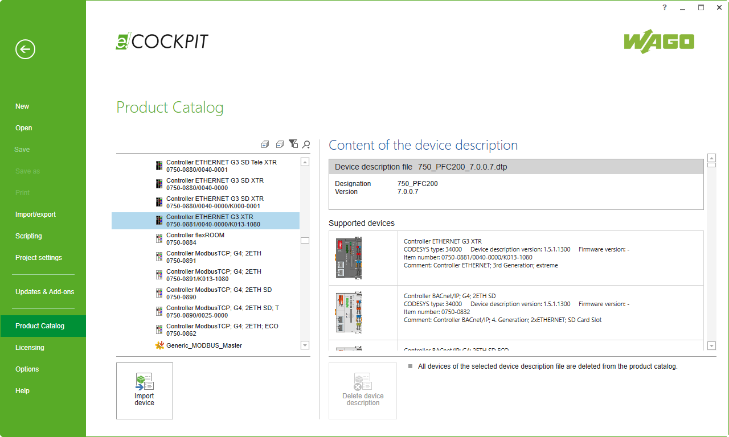729x437 pixels.
Task: Click icon of device 0750-0880/0040-0000/K000-0001
Action: click(159, 202)
